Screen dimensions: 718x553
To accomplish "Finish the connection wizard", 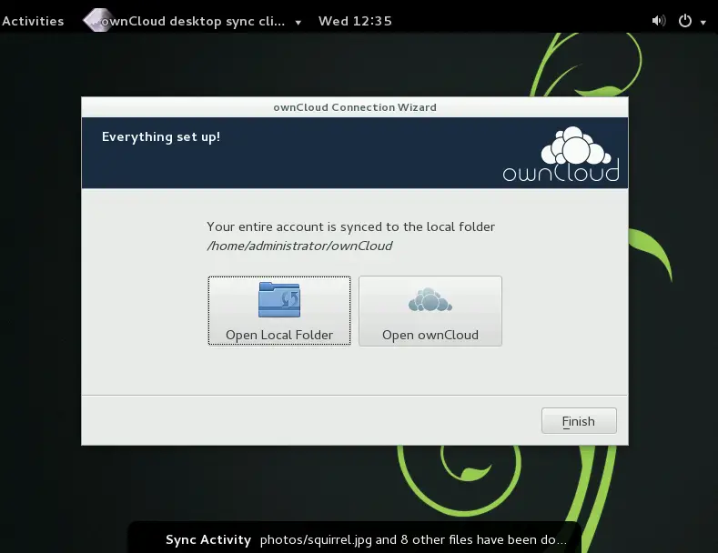I will point(579,421).
